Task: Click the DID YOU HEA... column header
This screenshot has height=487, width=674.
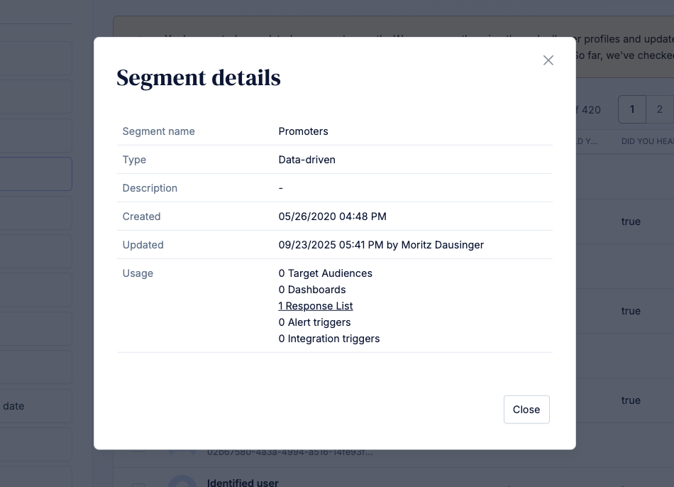Action: point(647,141)
